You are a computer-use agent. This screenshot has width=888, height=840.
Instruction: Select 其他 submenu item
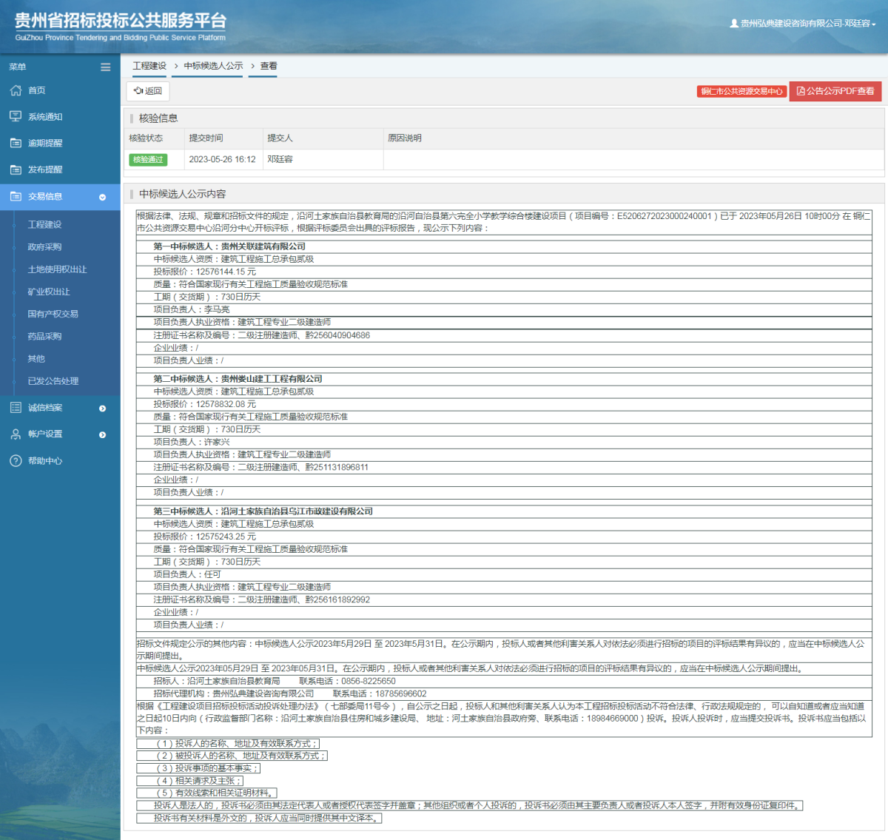point(36,359)
